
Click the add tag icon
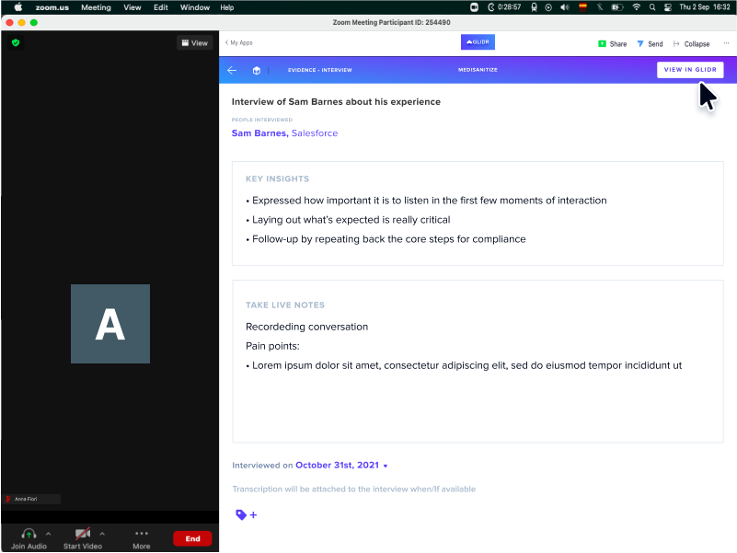[x=247, y=515]
